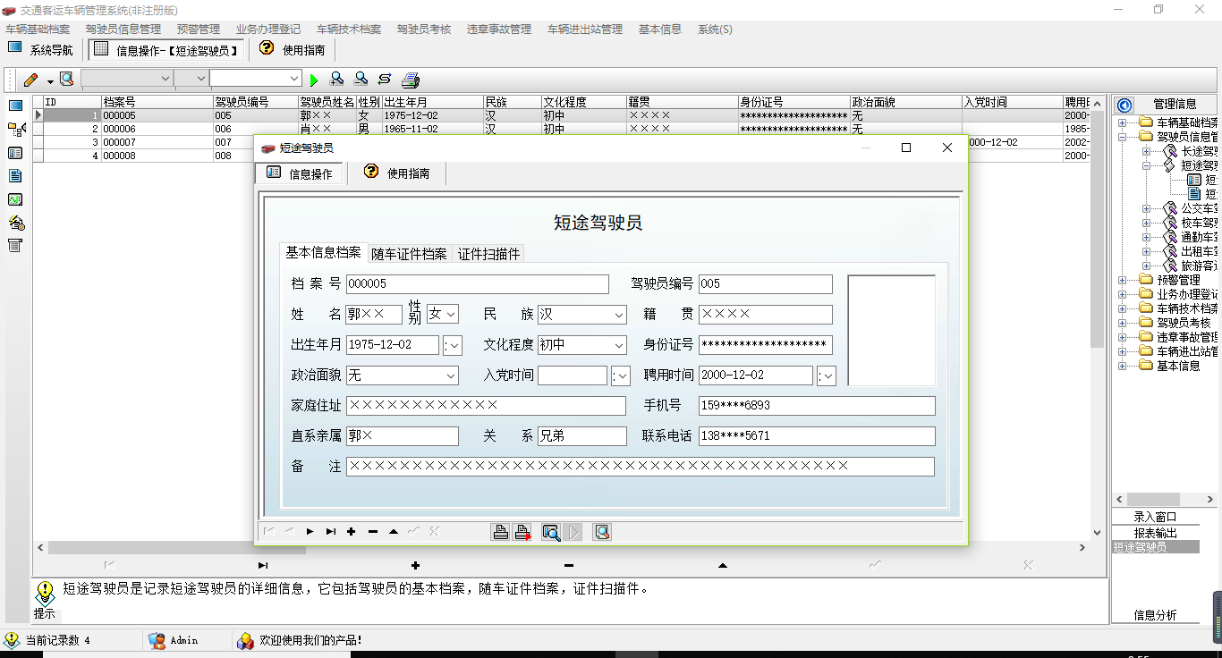Expand the 基本信息 tree node
Screen dimensions: 1222x658
pyautogui.click(x=1122, y=366)
